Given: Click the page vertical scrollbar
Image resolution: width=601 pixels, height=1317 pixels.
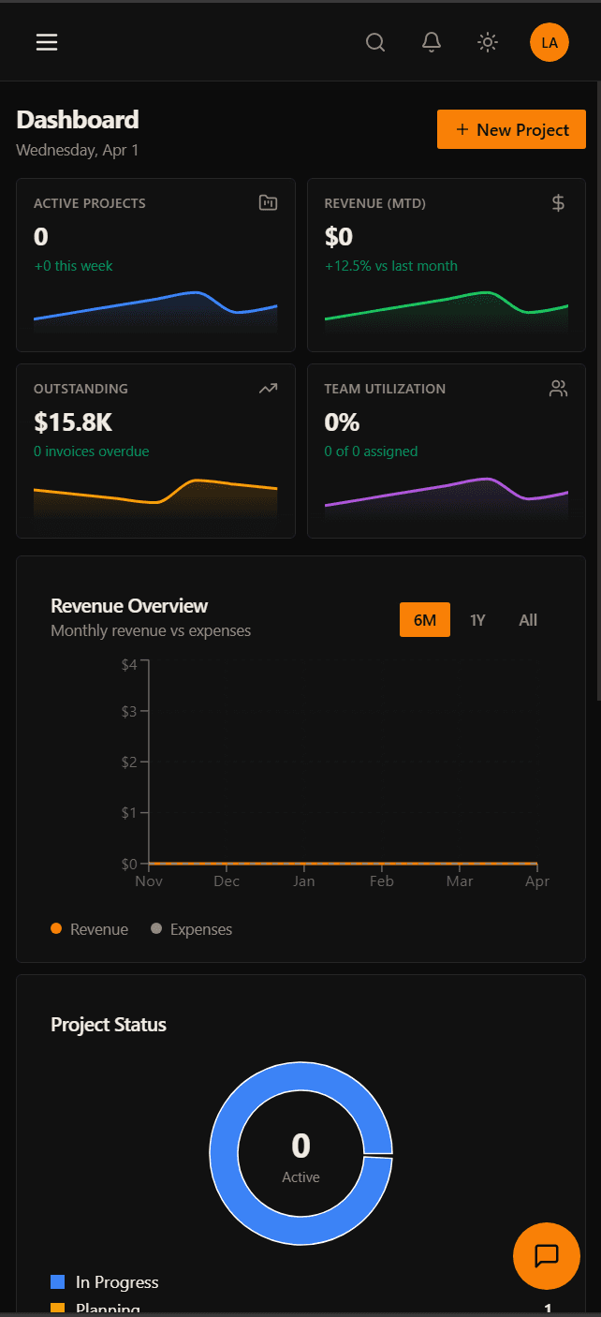Looking at the screenshot, I should point(598,375).
